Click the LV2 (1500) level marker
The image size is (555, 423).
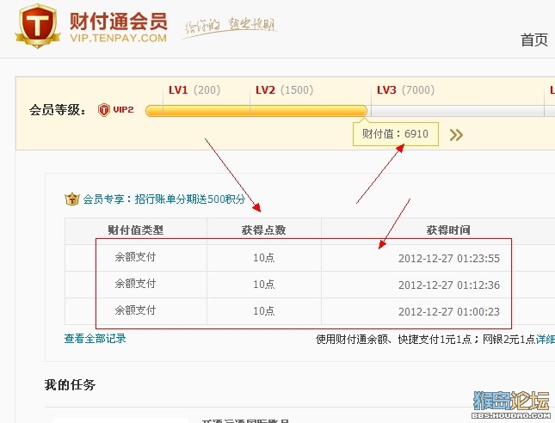pyautogui.click(x=284, y=89)
